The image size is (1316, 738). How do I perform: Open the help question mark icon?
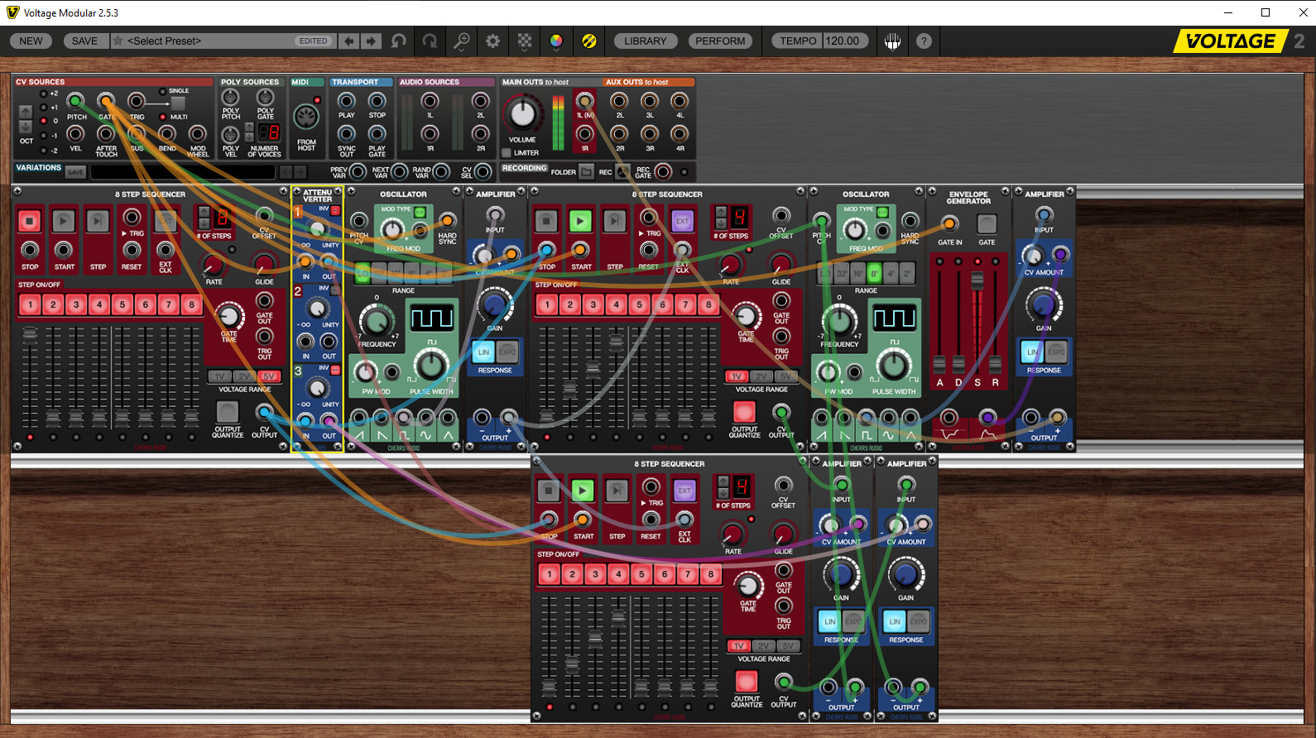pos(924,41)
